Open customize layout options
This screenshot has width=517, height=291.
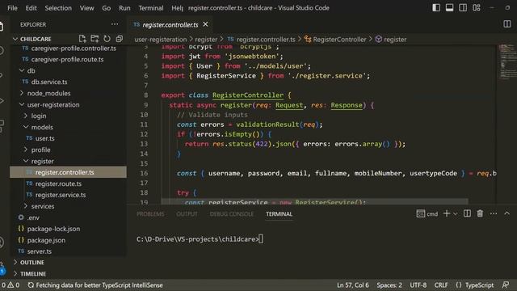tap(477, 7)
